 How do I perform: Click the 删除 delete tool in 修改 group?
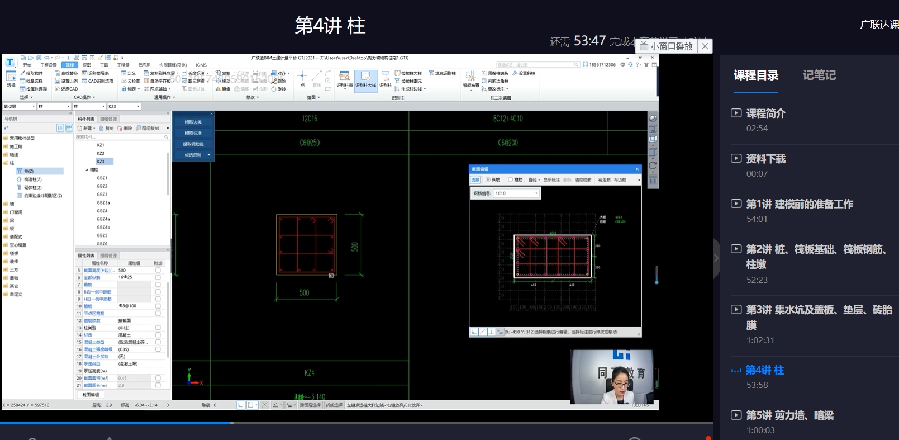coord(278,81)
